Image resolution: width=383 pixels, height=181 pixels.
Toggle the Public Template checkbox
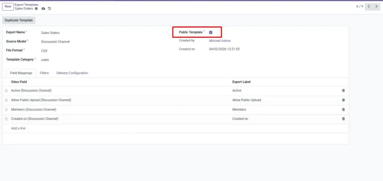click(x=211, y=32)
